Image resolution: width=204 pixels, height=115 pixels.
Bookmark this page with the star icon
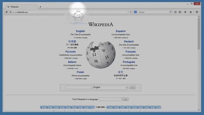(x=175, y=12)
